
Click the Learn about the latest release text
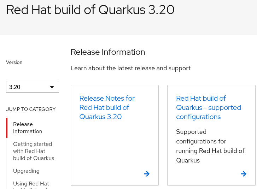(x=130, y=68)
